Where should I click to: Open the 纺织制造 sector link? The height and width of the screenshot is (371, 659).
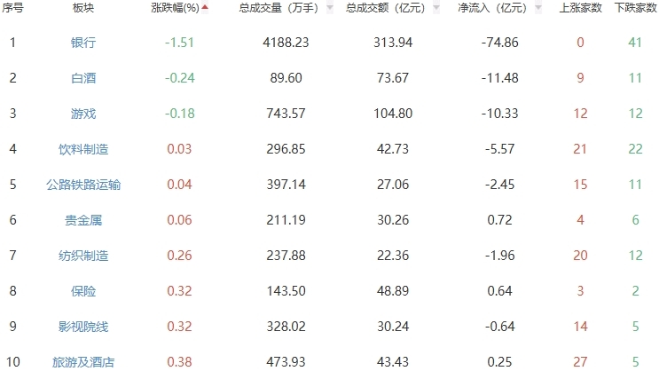83,256
